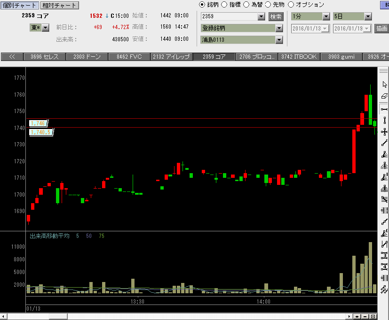The height and width of the screenshot is (320, 389).
Task: Choose the vertical line drawing tool
Action: (384, 121)
